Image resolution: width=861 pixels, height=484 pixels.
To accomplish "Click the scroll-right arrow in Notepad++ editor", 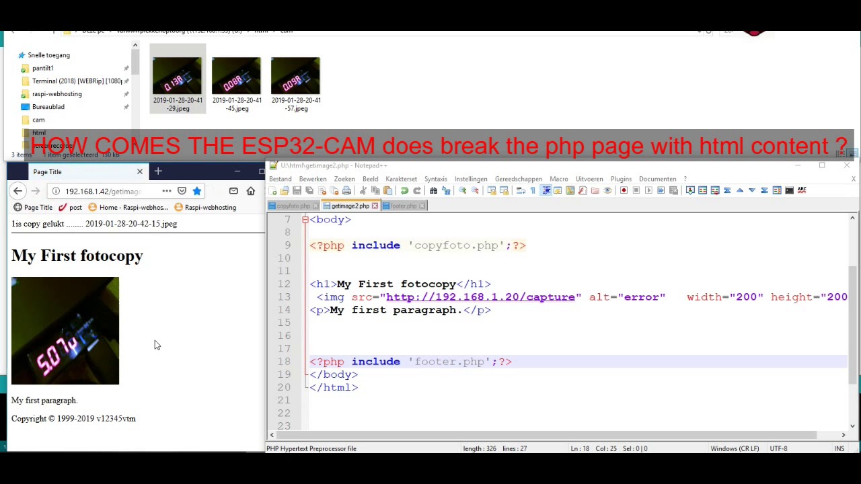I will (844, 435).
